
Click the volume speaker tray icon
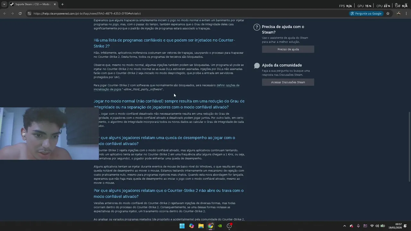[377, 226]
